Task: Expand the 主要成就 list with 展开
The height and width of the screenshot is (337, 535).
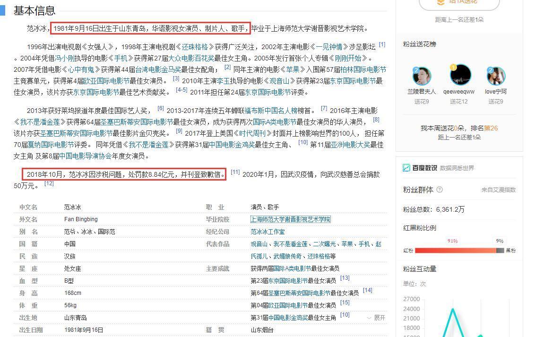Action: [376, 318]
